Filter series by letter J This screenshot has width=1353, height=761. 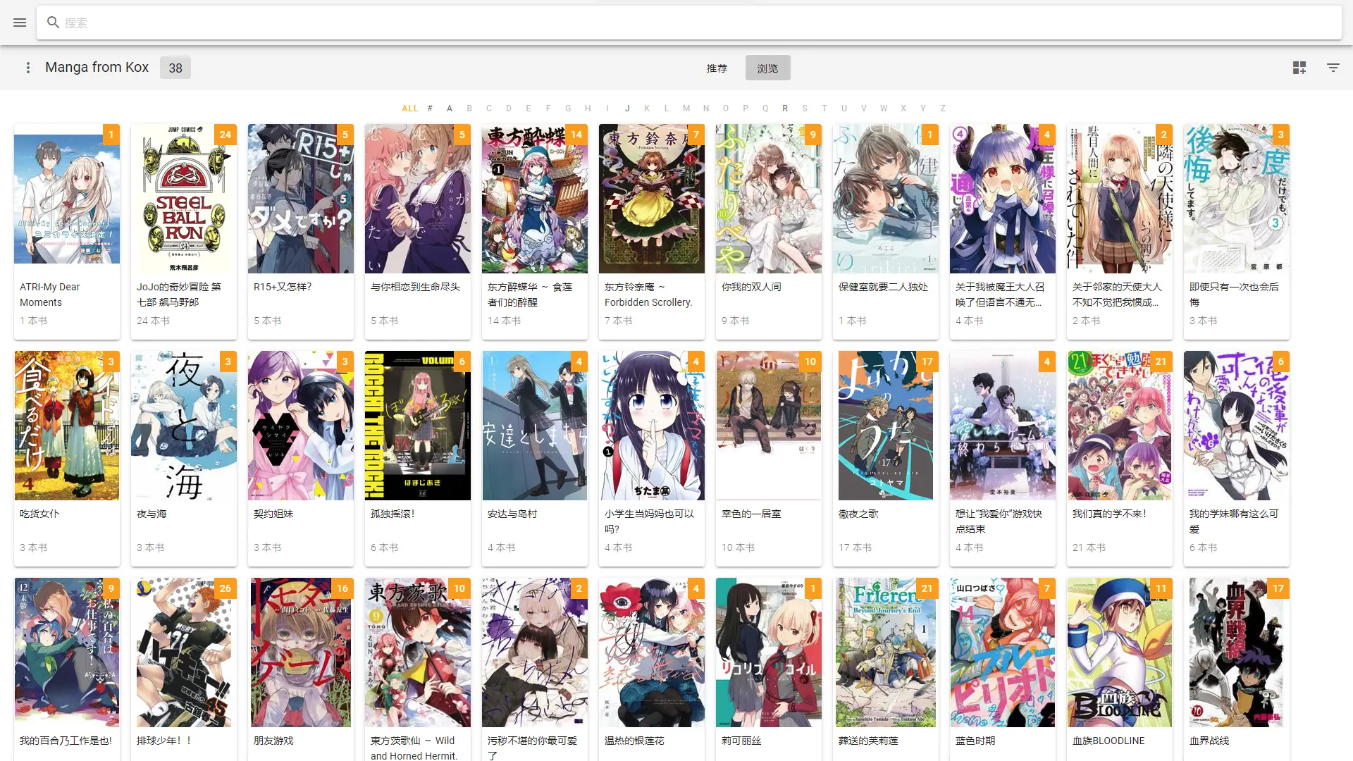point(627,109)
